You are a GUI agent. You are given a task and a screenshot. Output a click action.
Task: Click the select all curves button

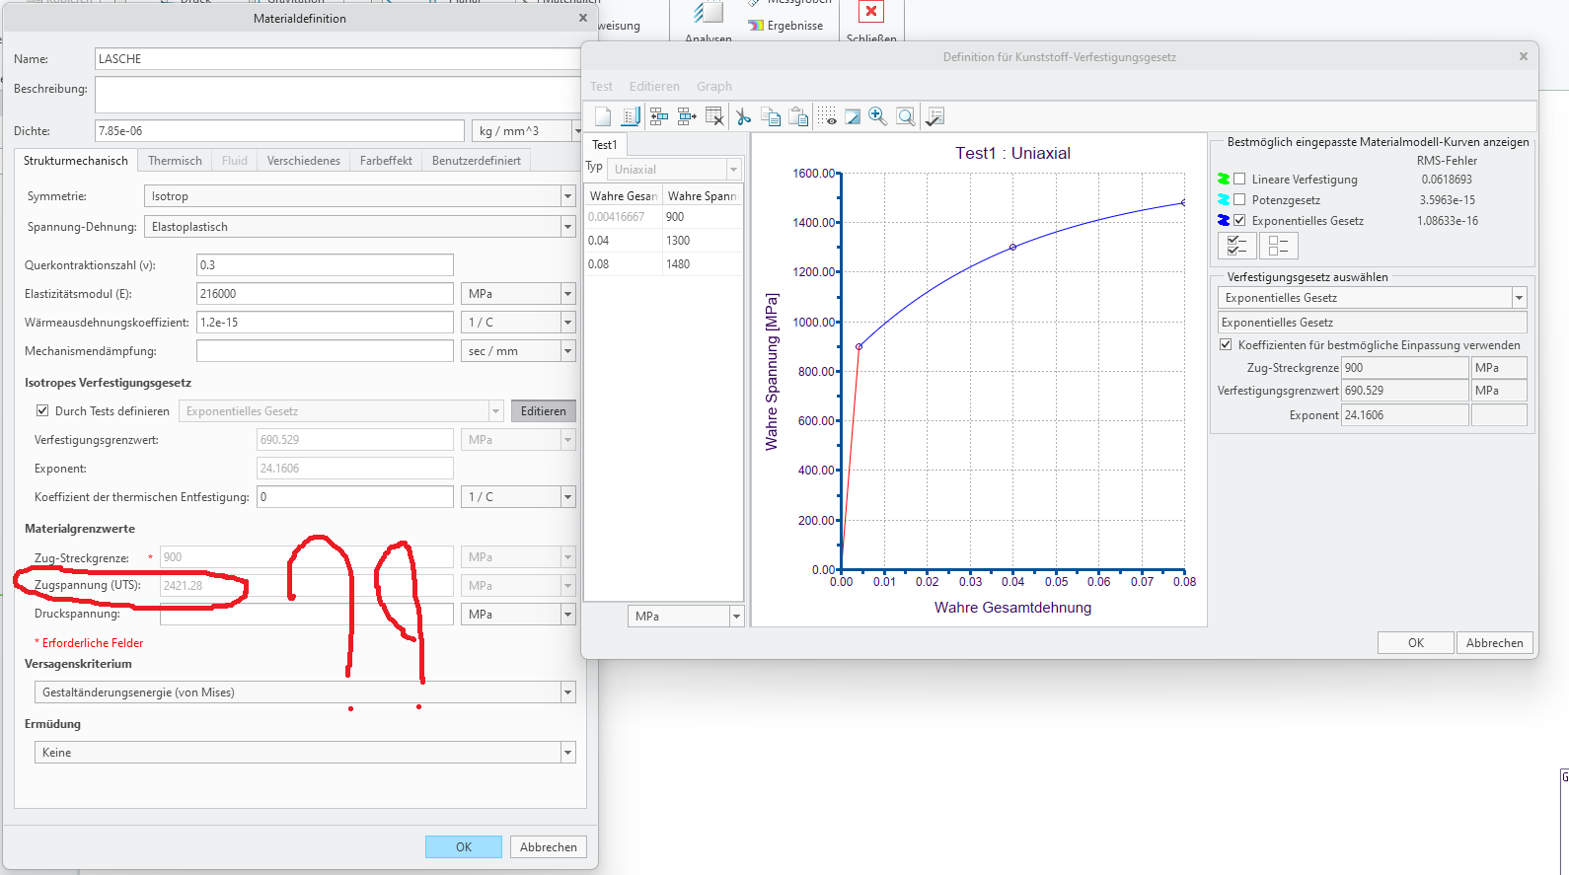click(x=1237, y=245)
